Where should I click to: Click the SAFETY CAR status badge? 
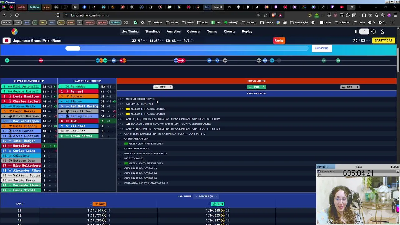(x=383, y=41)
